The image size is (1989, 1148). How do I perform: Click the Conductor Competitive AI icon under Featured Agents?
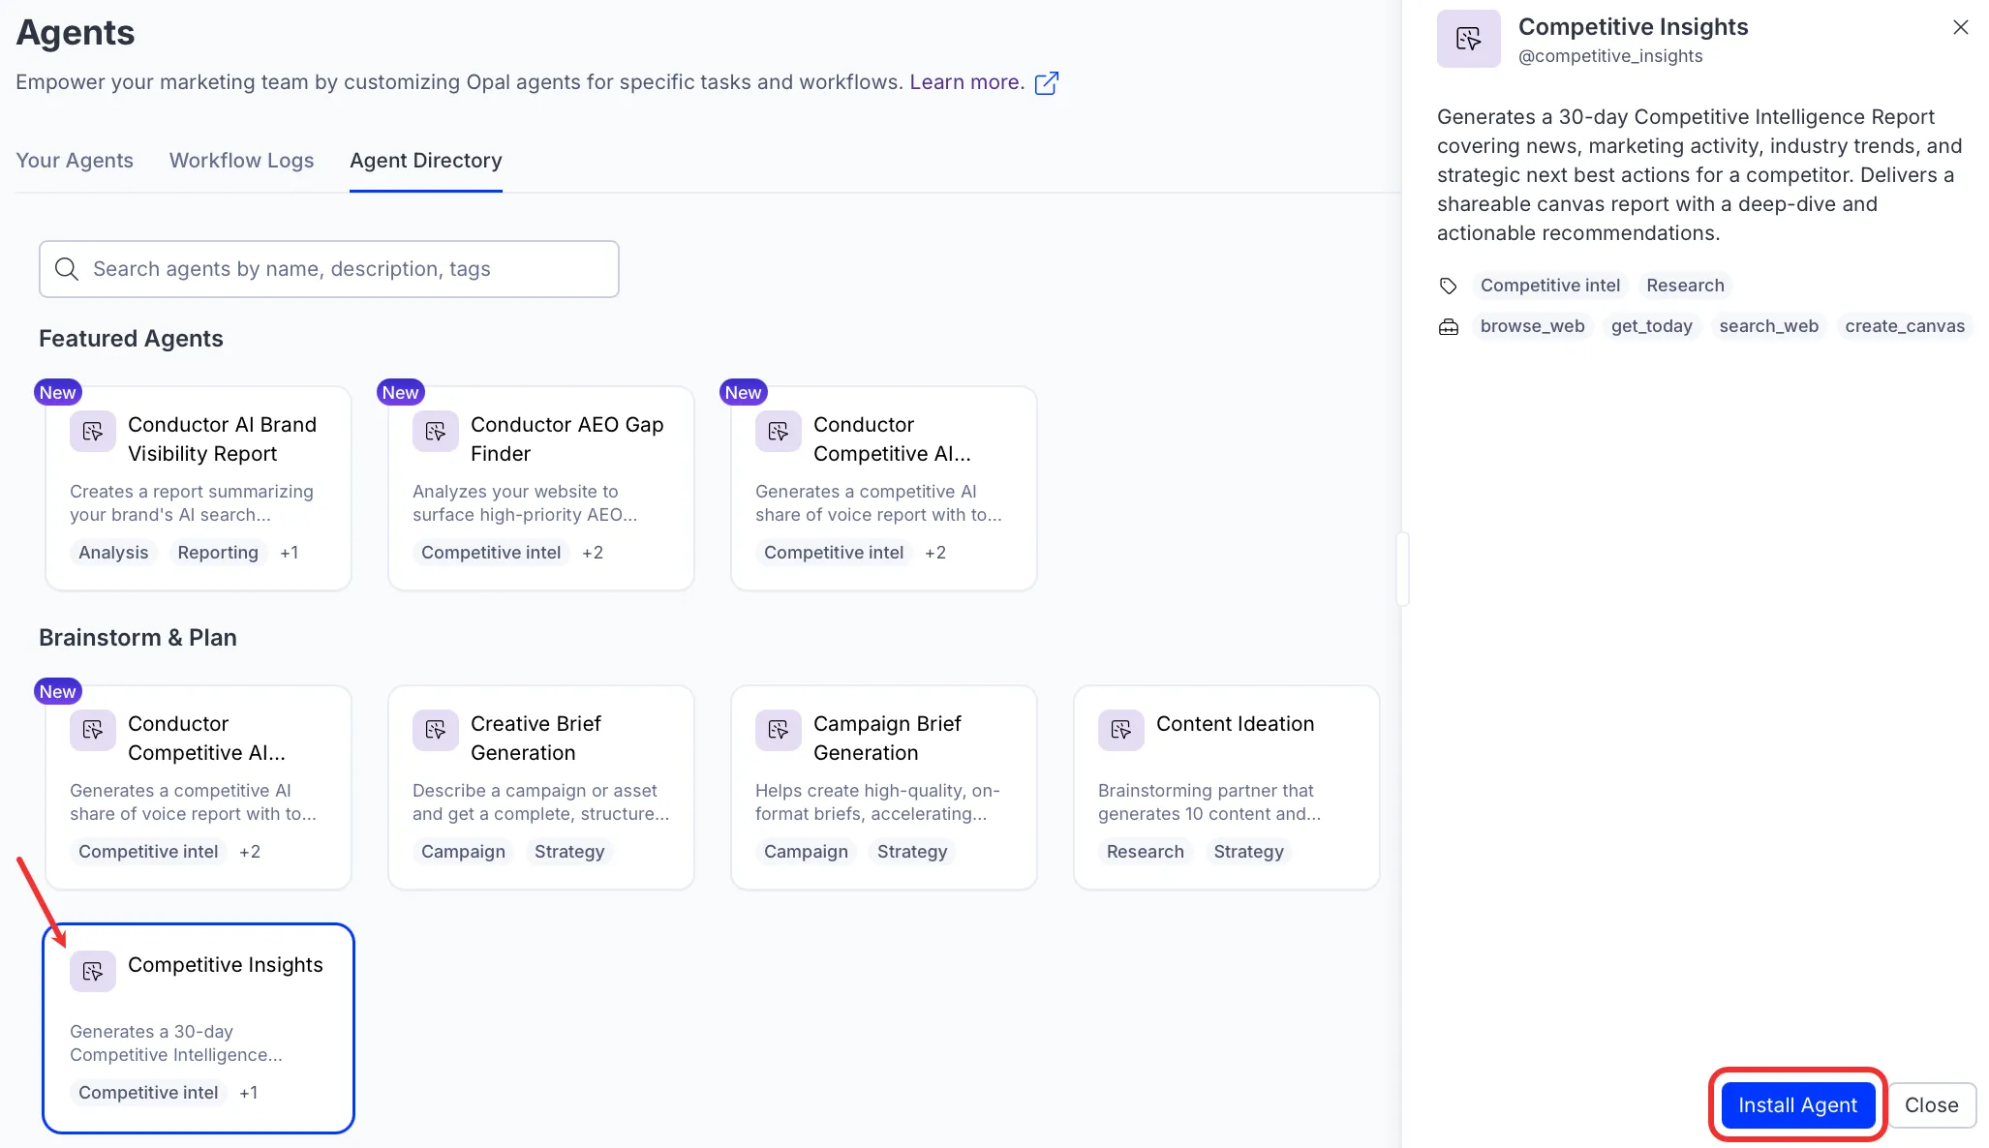pyautogui.click(x=779, y=432)
